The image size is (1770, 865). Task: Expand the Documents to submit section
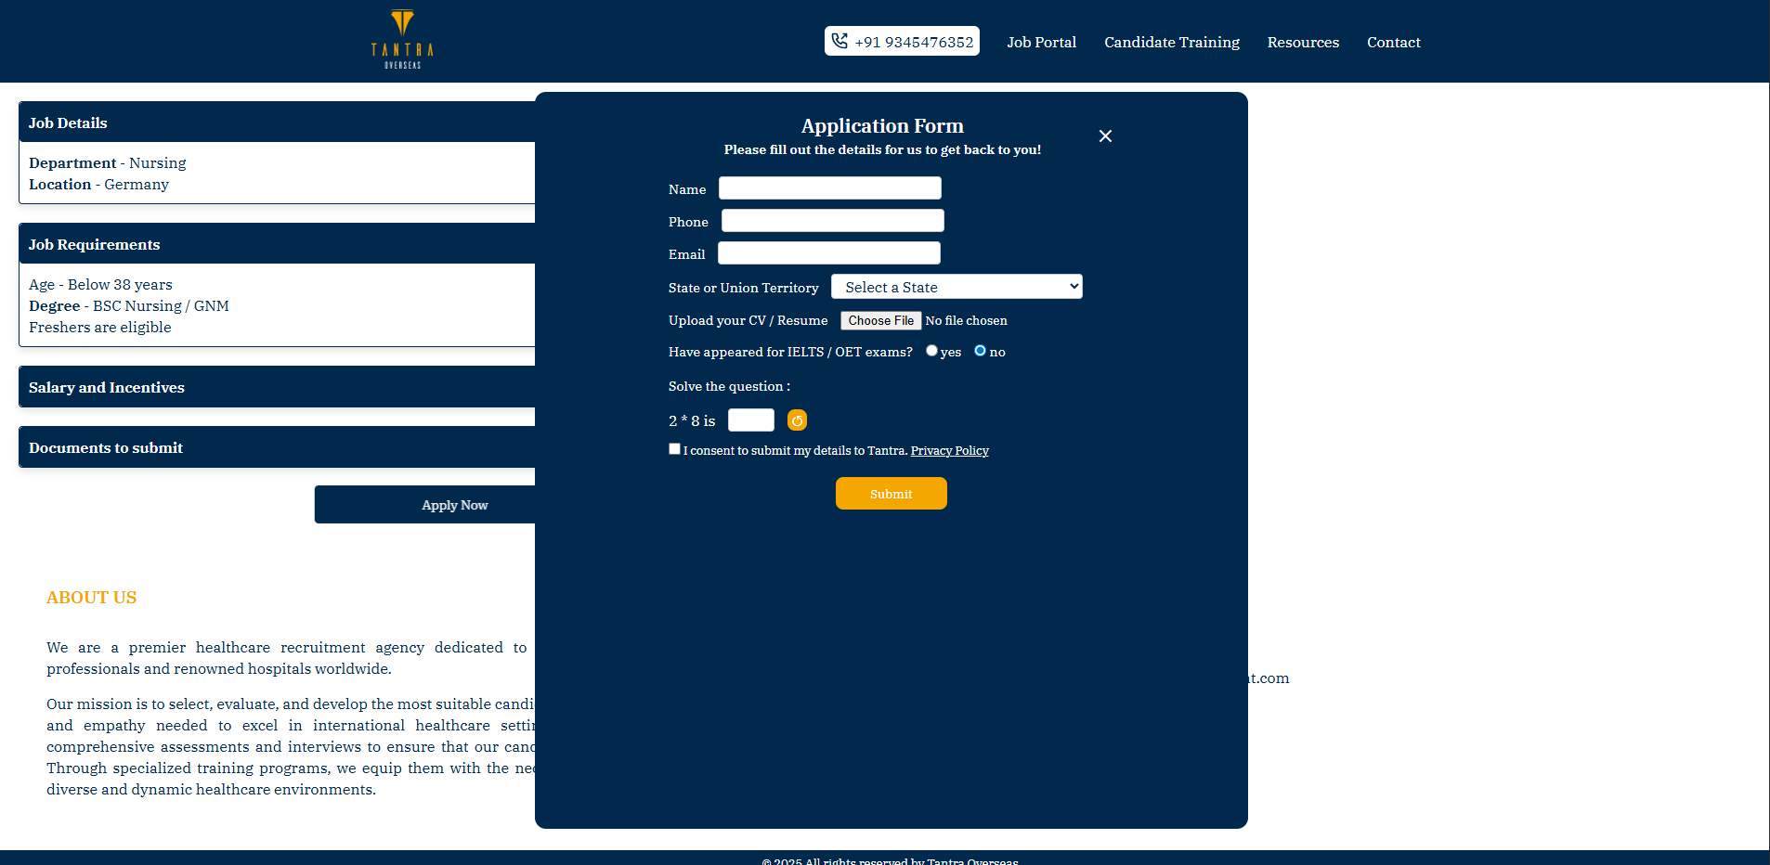point(277,447)
